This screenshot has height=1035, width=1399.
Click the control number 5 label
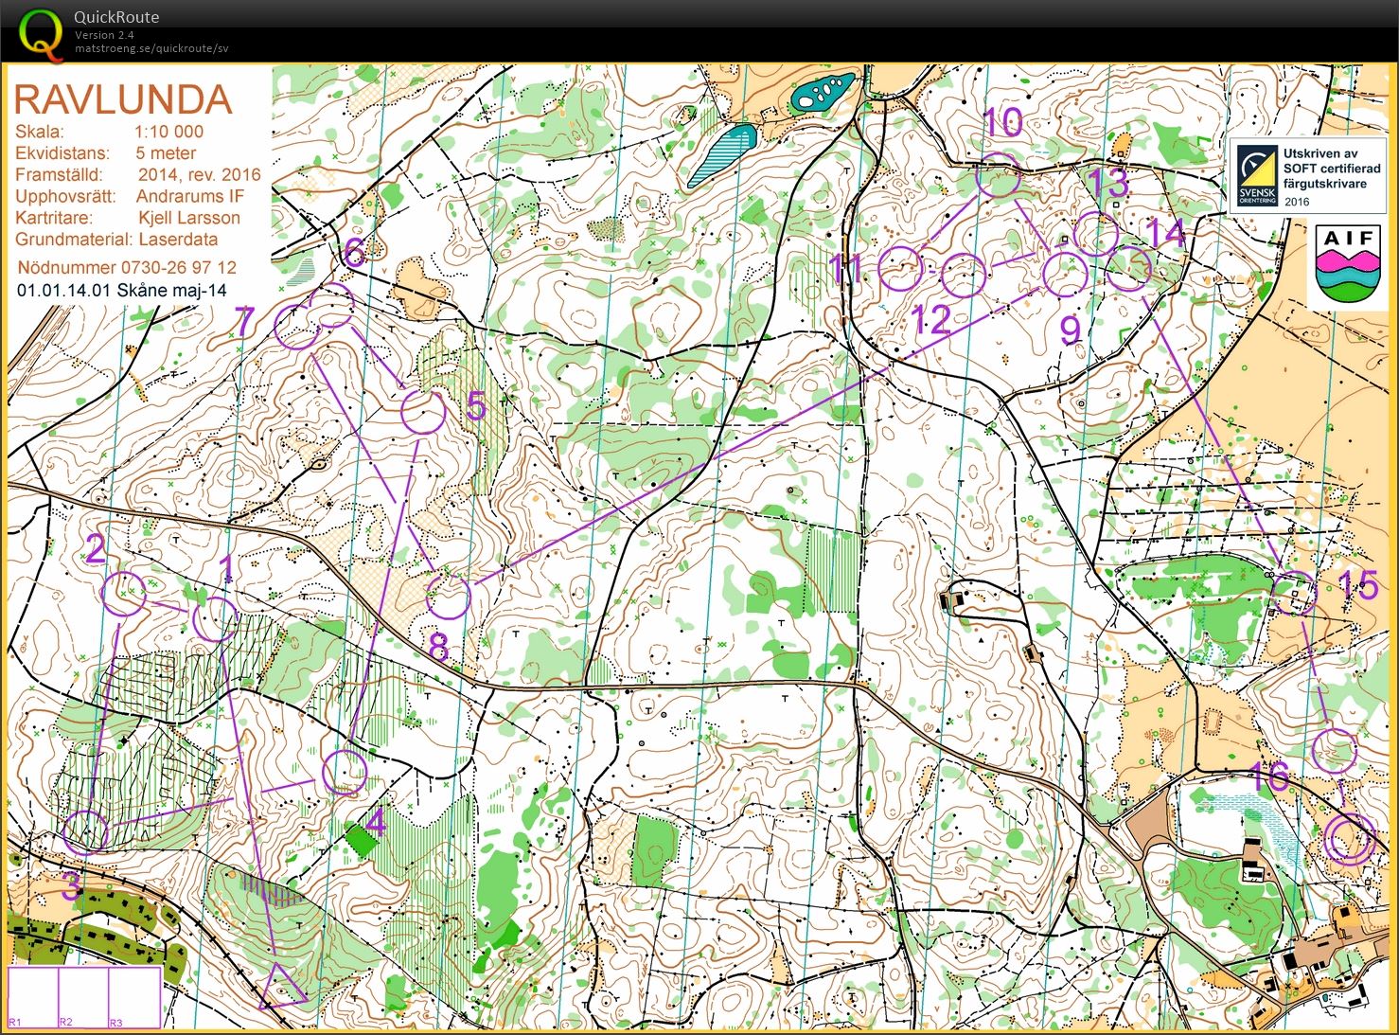(476, 405)
